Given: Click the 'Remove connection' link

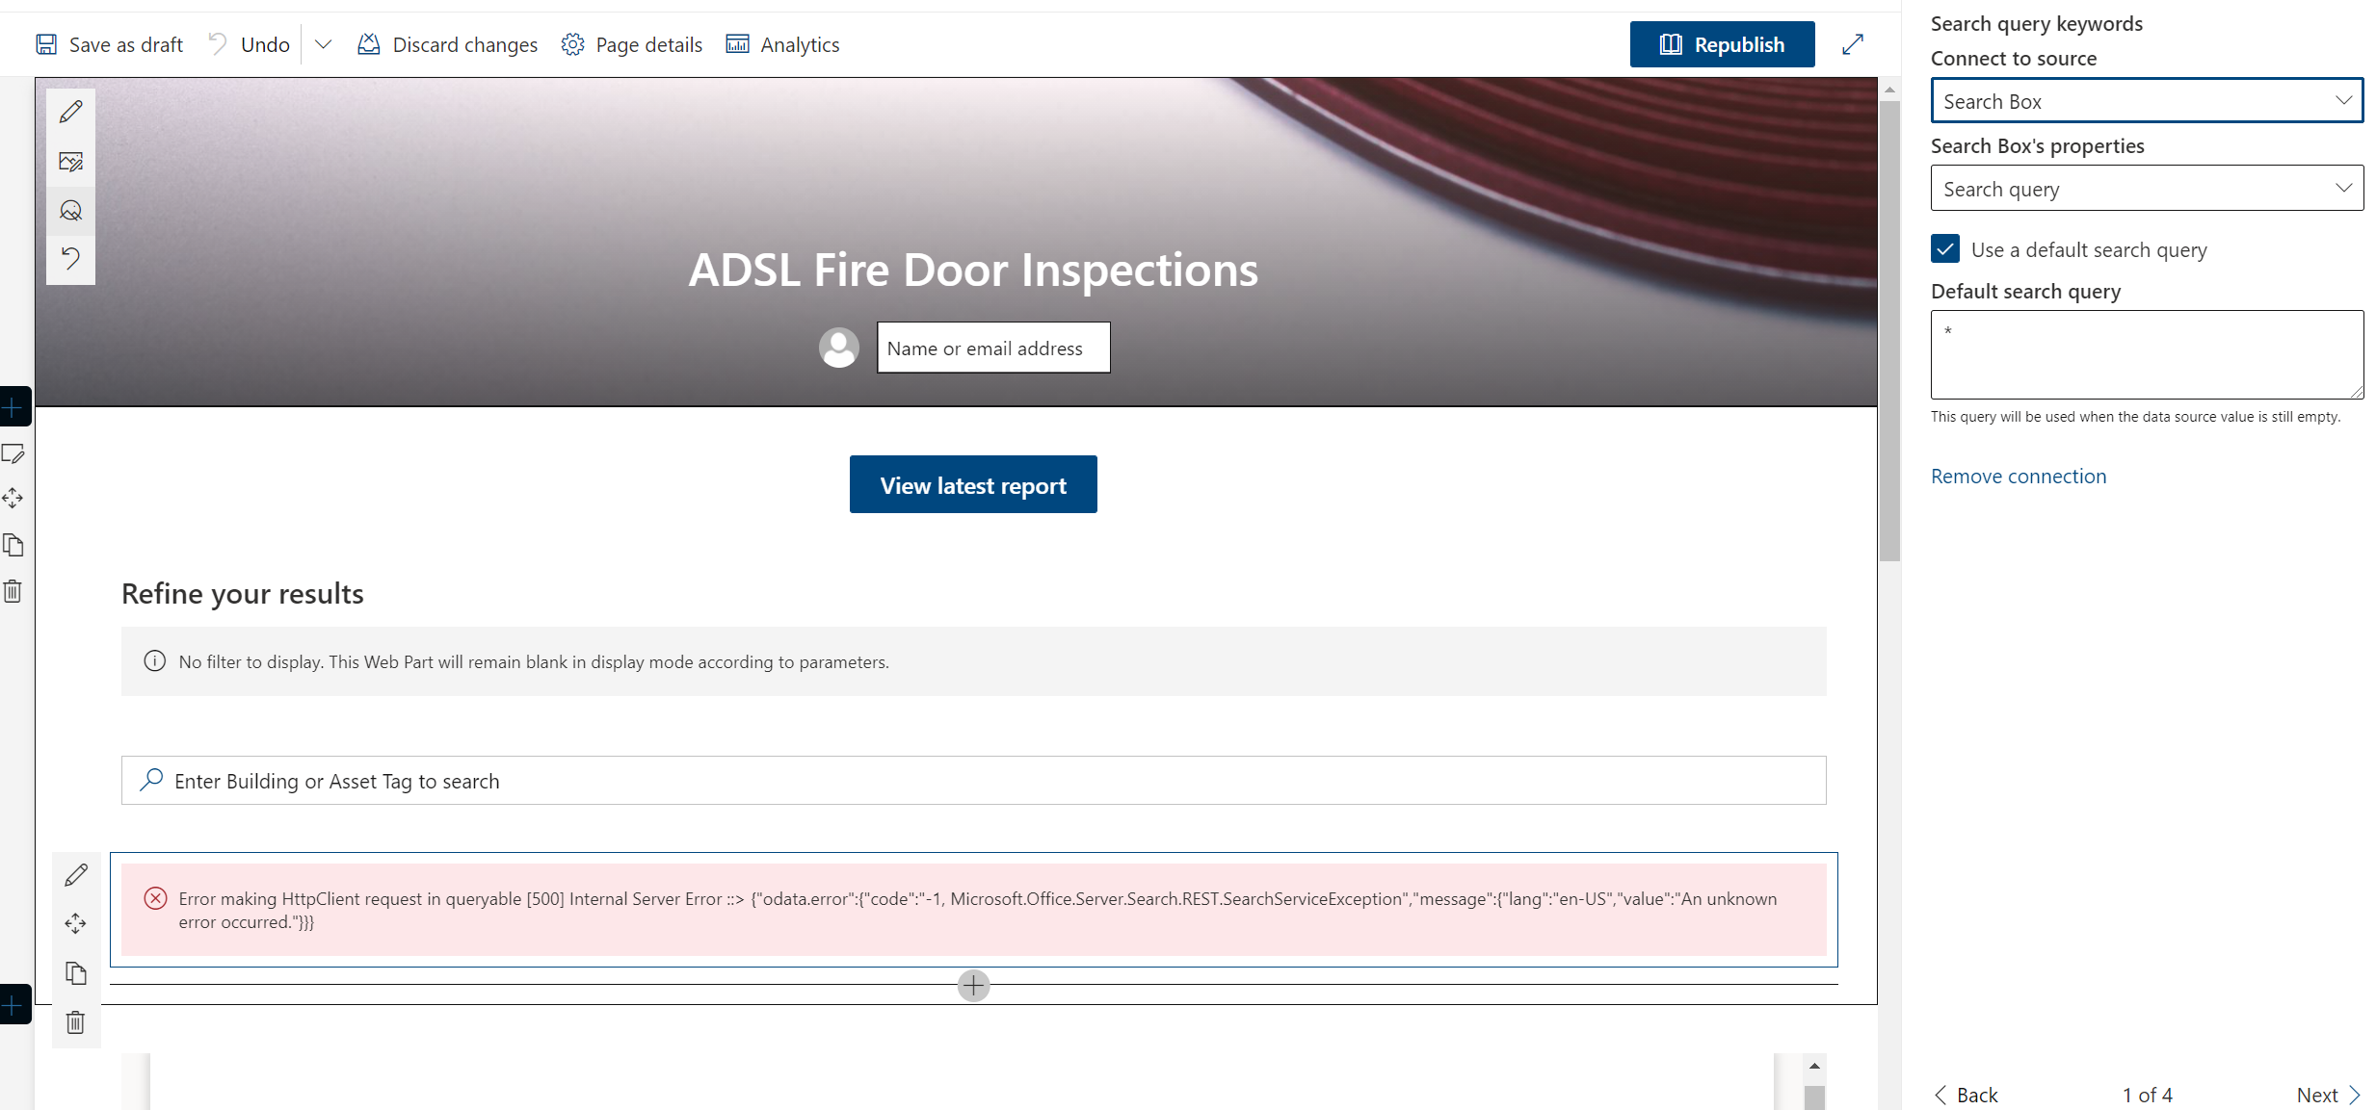Looking at the screenshot, I should click(x=2019, y=475).
